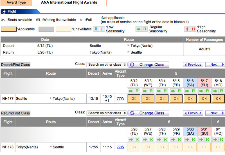Click regular seasonality icon under depart 5/15
225x155 pixels.
pyautogui.click(x=176, y=91)
